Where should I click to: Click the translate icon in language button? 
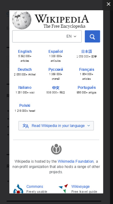[25, 126]
